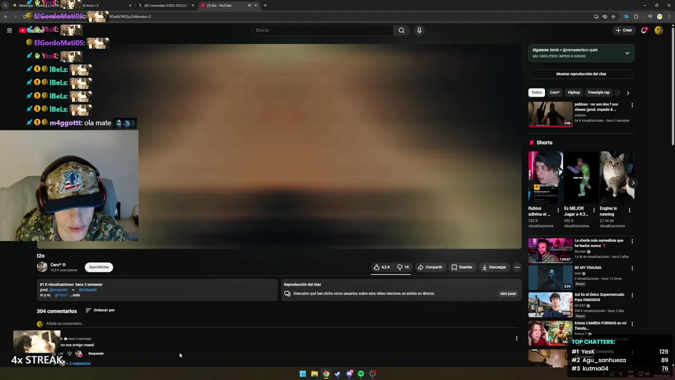This screenshot has width=675, height=380.
Task: Open the Es MEJOR Jugar Short
Action: tap(581, 177)
